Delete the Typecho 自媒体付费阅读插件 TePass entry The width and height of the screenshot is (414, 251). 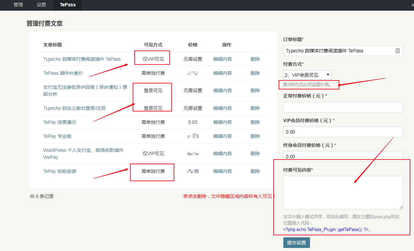pyautogui.click(x=255, y=59)
